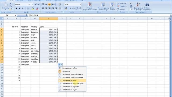Viewport: 172px width, 97px height.
Task: Open Условное форматирование menu
Action: pos(90,6)
